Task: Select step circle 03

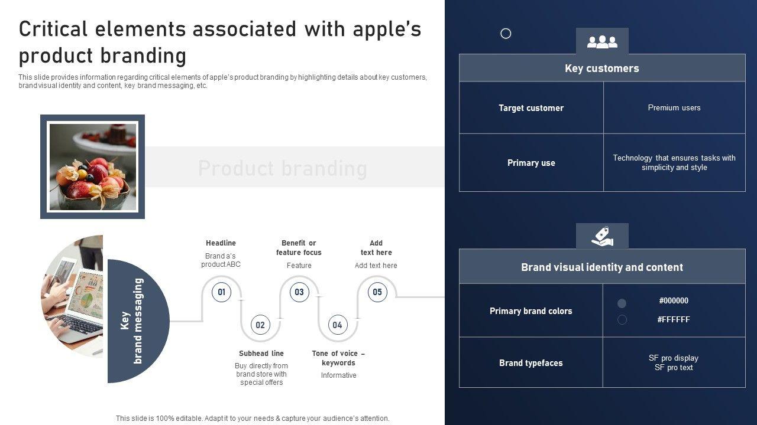Action: (299, 292)
